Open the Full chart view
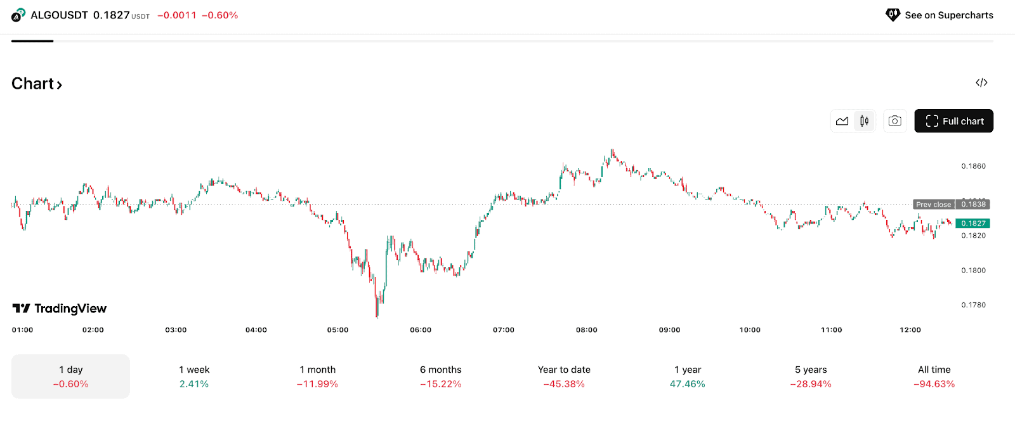Screen dimensions: 1015x424 pos(953,121)
